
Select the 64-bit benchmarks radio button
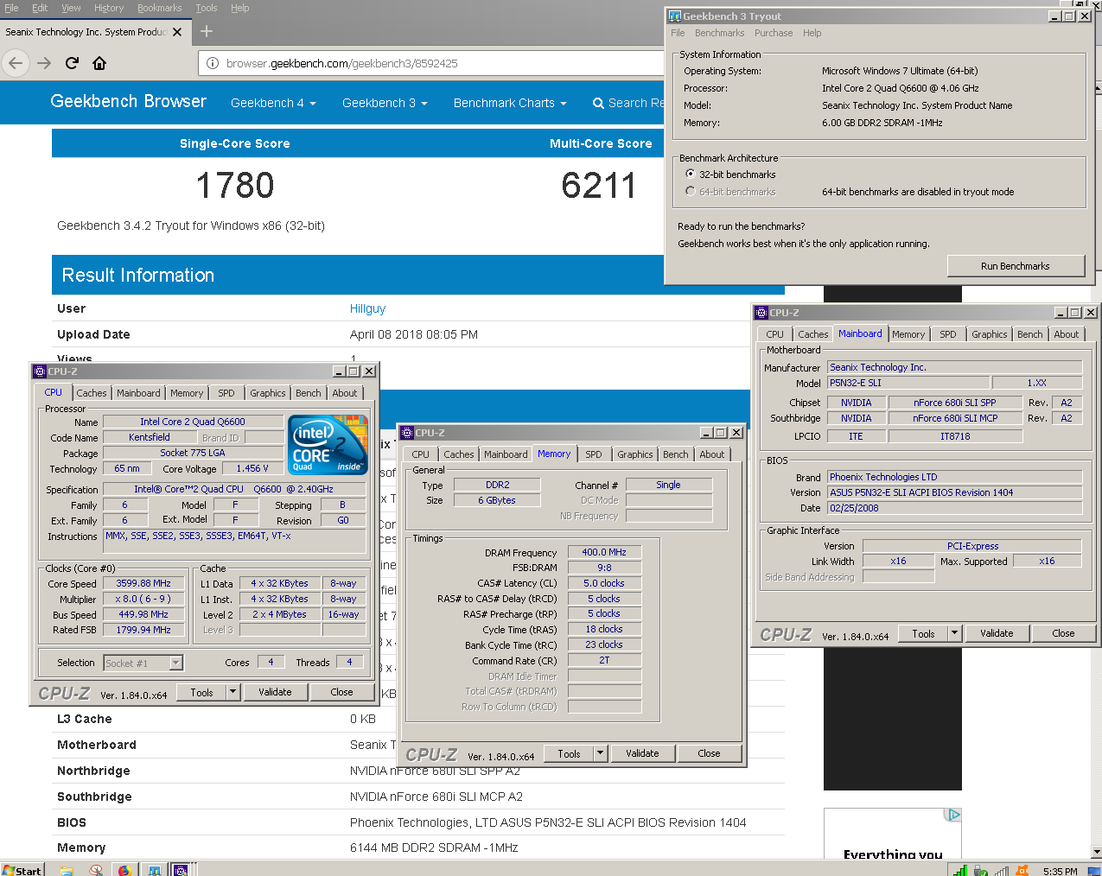[690, 191]
